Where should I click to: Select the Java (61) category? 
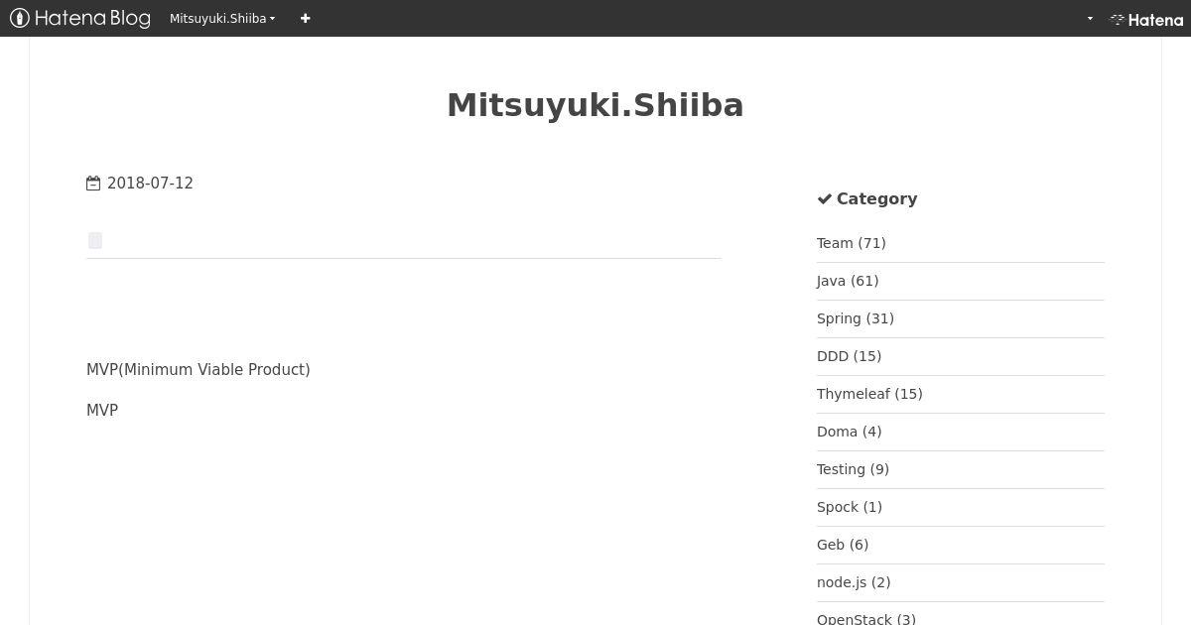coord(848,281)
